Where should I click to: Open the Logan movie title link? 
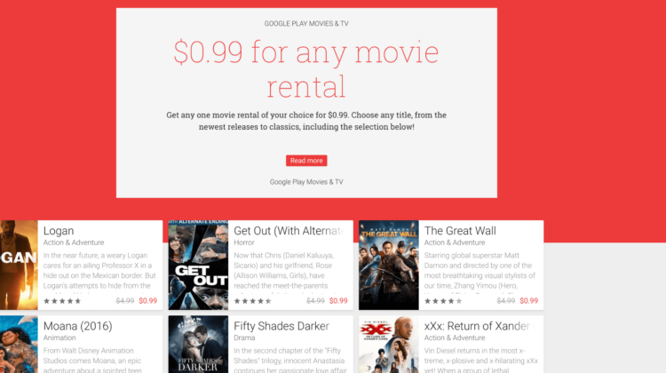coord(59,231)
